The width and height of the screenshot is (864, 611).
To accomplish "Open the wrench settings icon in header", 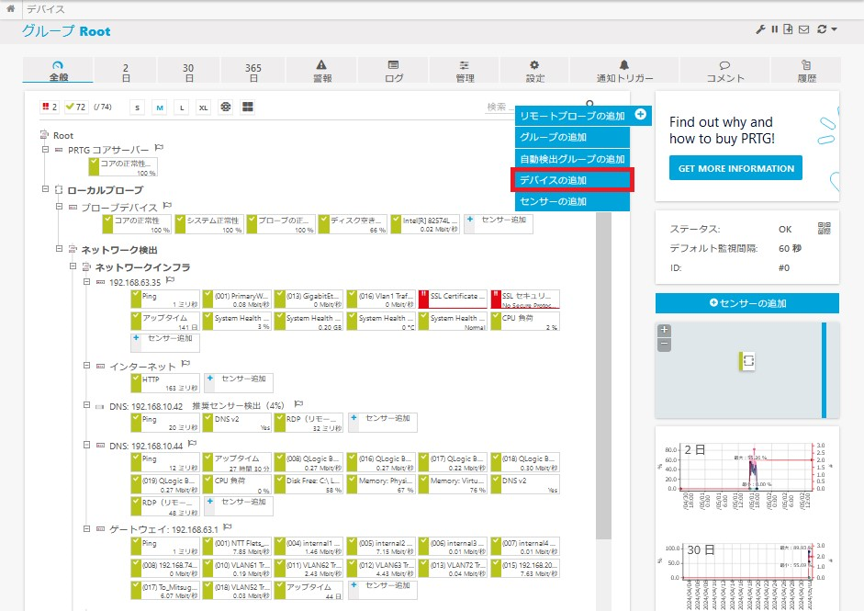I will [761, 29].
